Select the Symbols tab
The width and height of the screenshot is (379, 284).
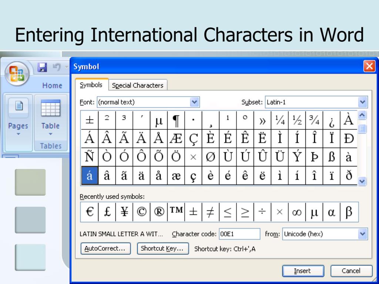91,85
